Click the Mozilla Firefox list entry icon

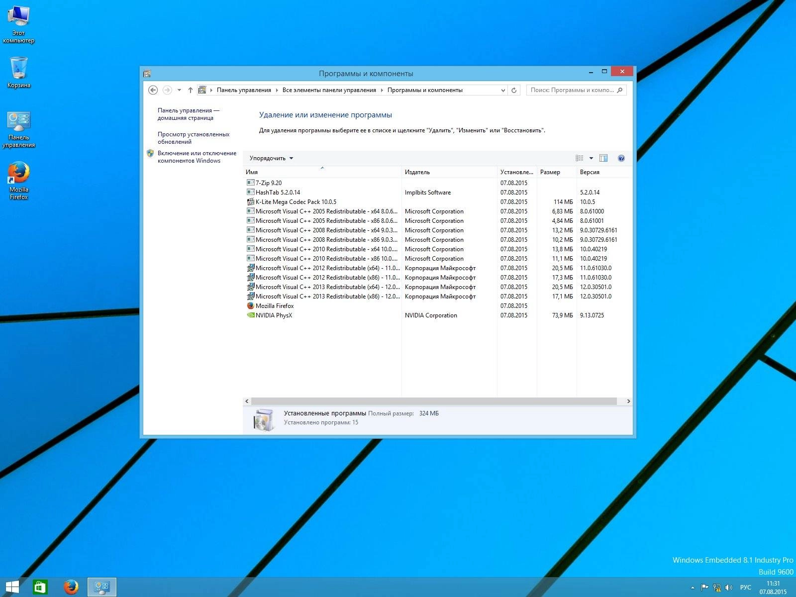click(251, 305)
